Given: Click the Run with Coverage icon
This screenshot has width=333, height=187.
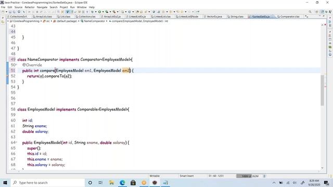Looking at the screenshot, I should [107, 12].
